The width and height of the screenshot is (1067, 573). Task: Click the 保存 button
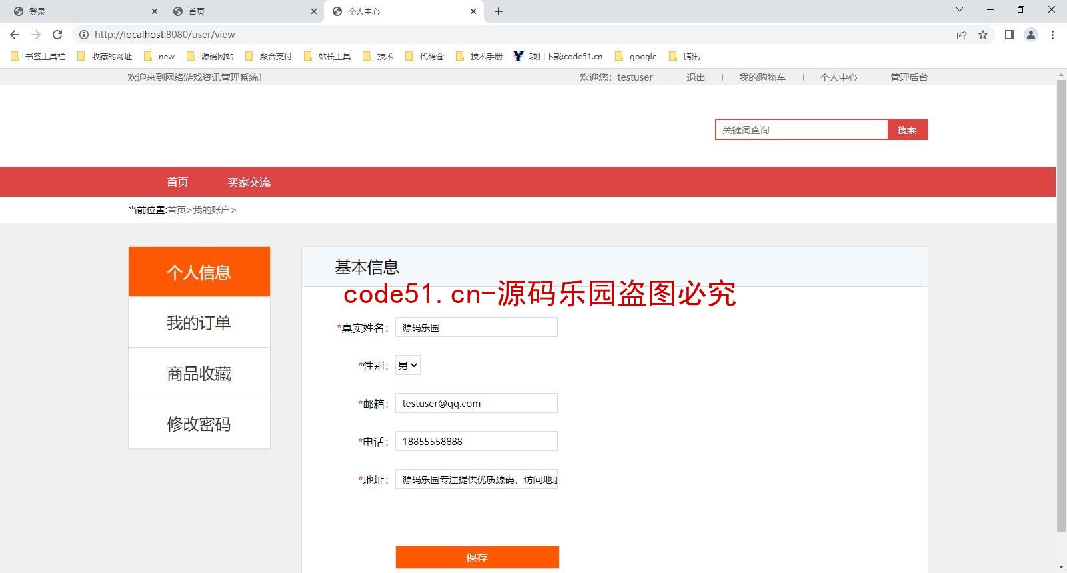pos(477,558)
